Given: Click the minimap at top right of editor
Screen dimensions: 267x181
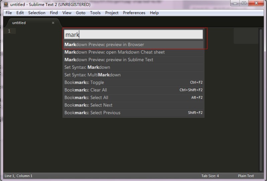Looking at the screenshot, I should (x=246, y=36).
